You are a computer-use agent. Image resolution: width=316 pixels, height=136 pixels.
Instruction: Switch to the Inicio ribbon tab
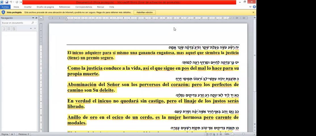(x=16, y=7)
